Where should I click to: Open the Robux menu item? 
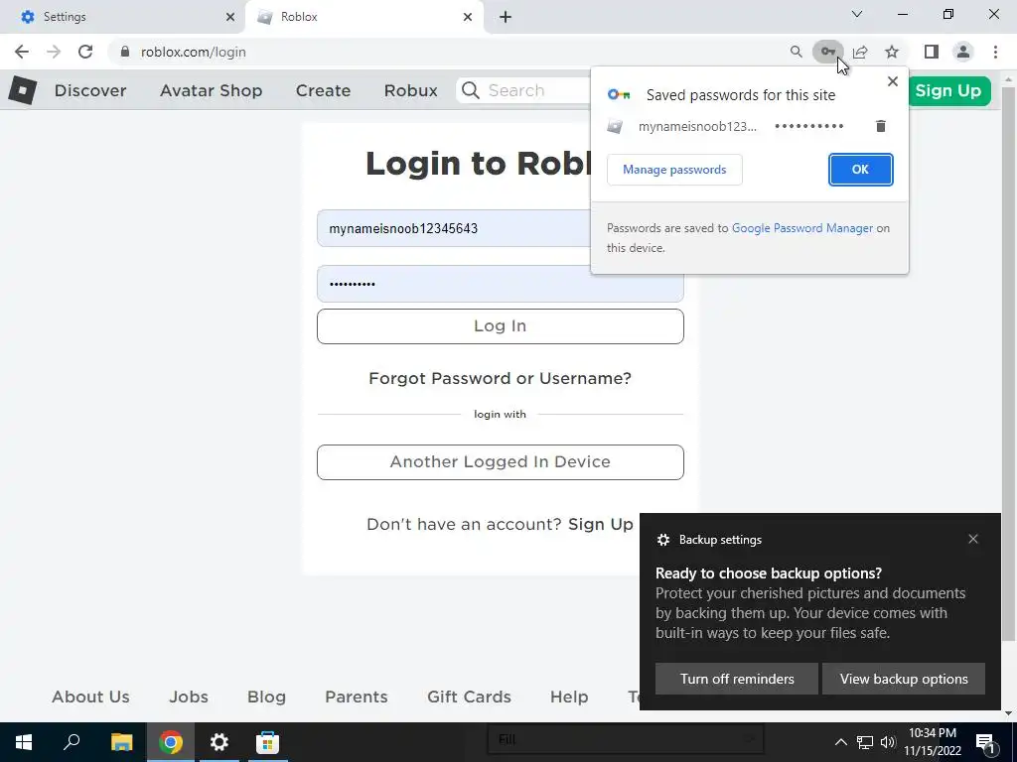pyautogui.click(x=410, y=90)
